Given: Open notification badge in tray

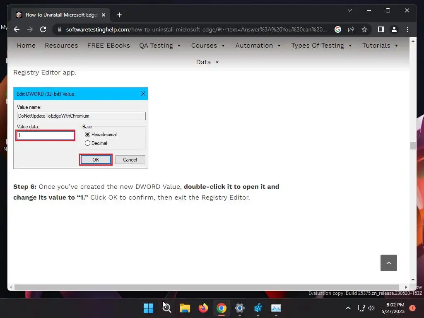Looking at the screenshot, I should 412,308.
